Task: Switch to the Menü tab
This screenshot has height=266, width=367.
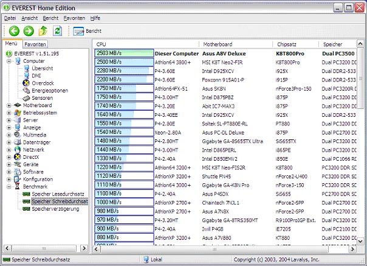Action: pos(11,44)
